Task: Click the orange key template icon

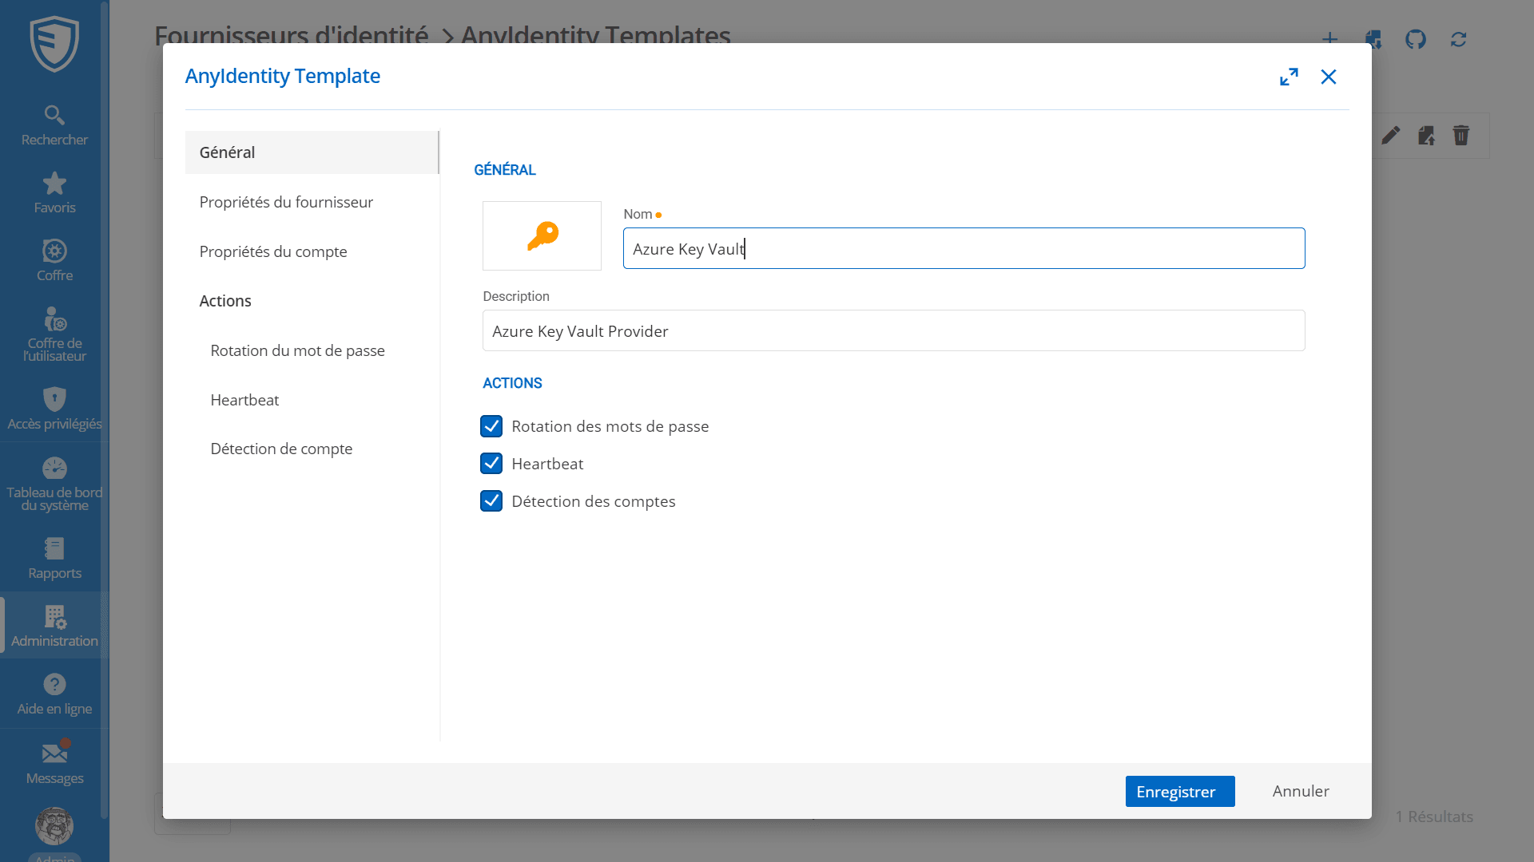Action: tap(542, 235)
